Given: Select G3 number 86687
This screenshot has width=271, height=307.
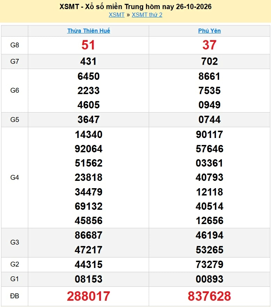Looking at the screenshot, I should click(x=88, y=235).
